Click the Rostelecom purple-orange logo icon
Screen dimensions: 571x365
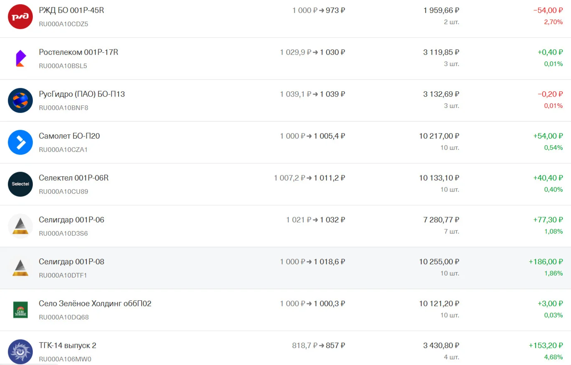click(20, 58)
